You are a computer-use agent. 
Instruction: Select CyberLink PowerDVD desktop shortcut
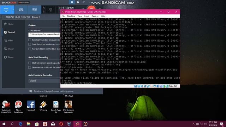[6, 107]
